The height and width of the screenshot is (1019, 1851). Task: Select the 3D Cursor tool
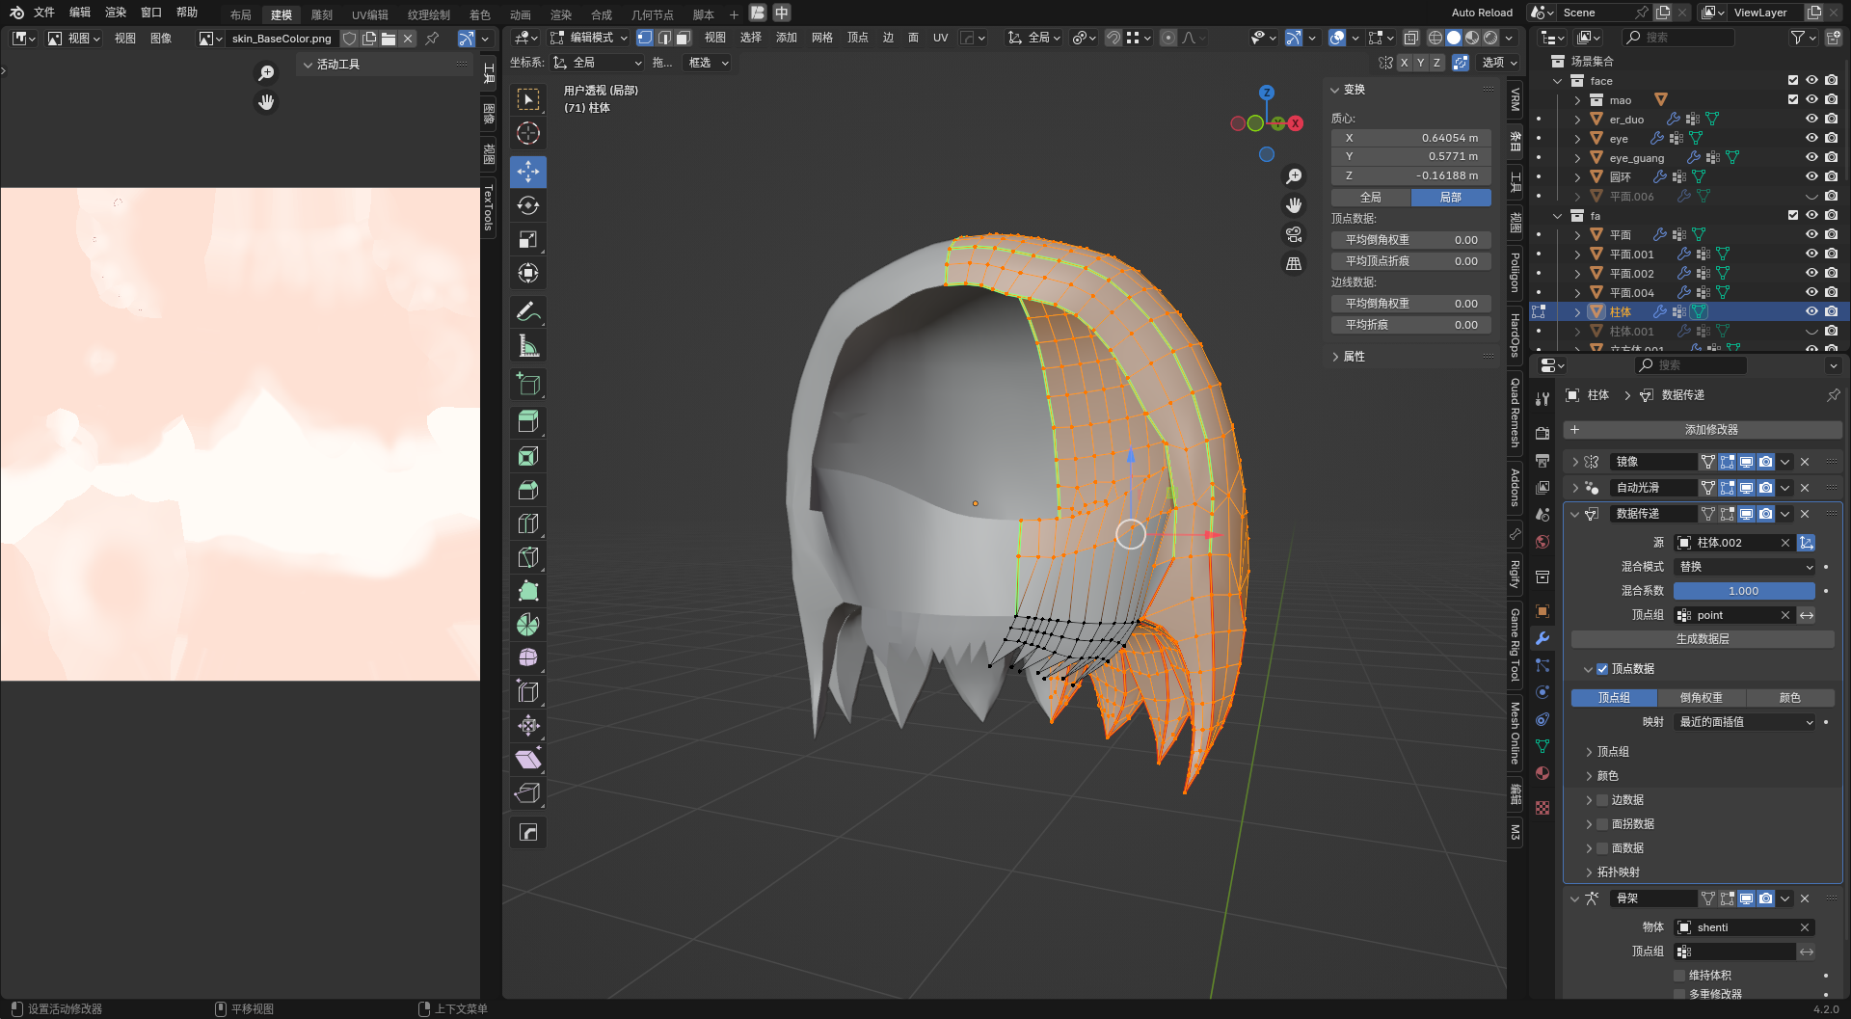click(528, 133)
